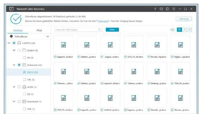Switch to thumbnail grid view

pos(179,30)
